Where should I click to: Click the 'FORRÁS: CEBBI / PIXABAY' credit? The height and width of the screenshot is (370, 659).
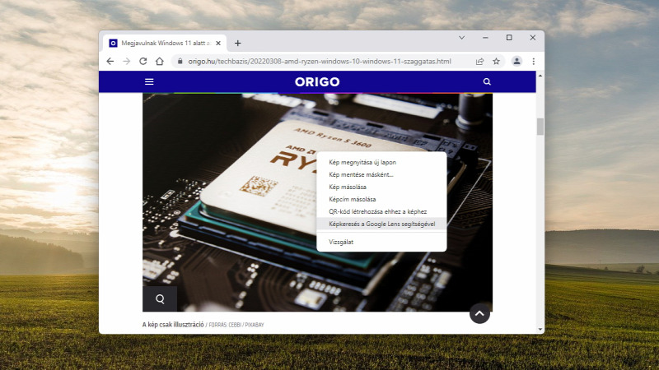click(x=236, y=325)
